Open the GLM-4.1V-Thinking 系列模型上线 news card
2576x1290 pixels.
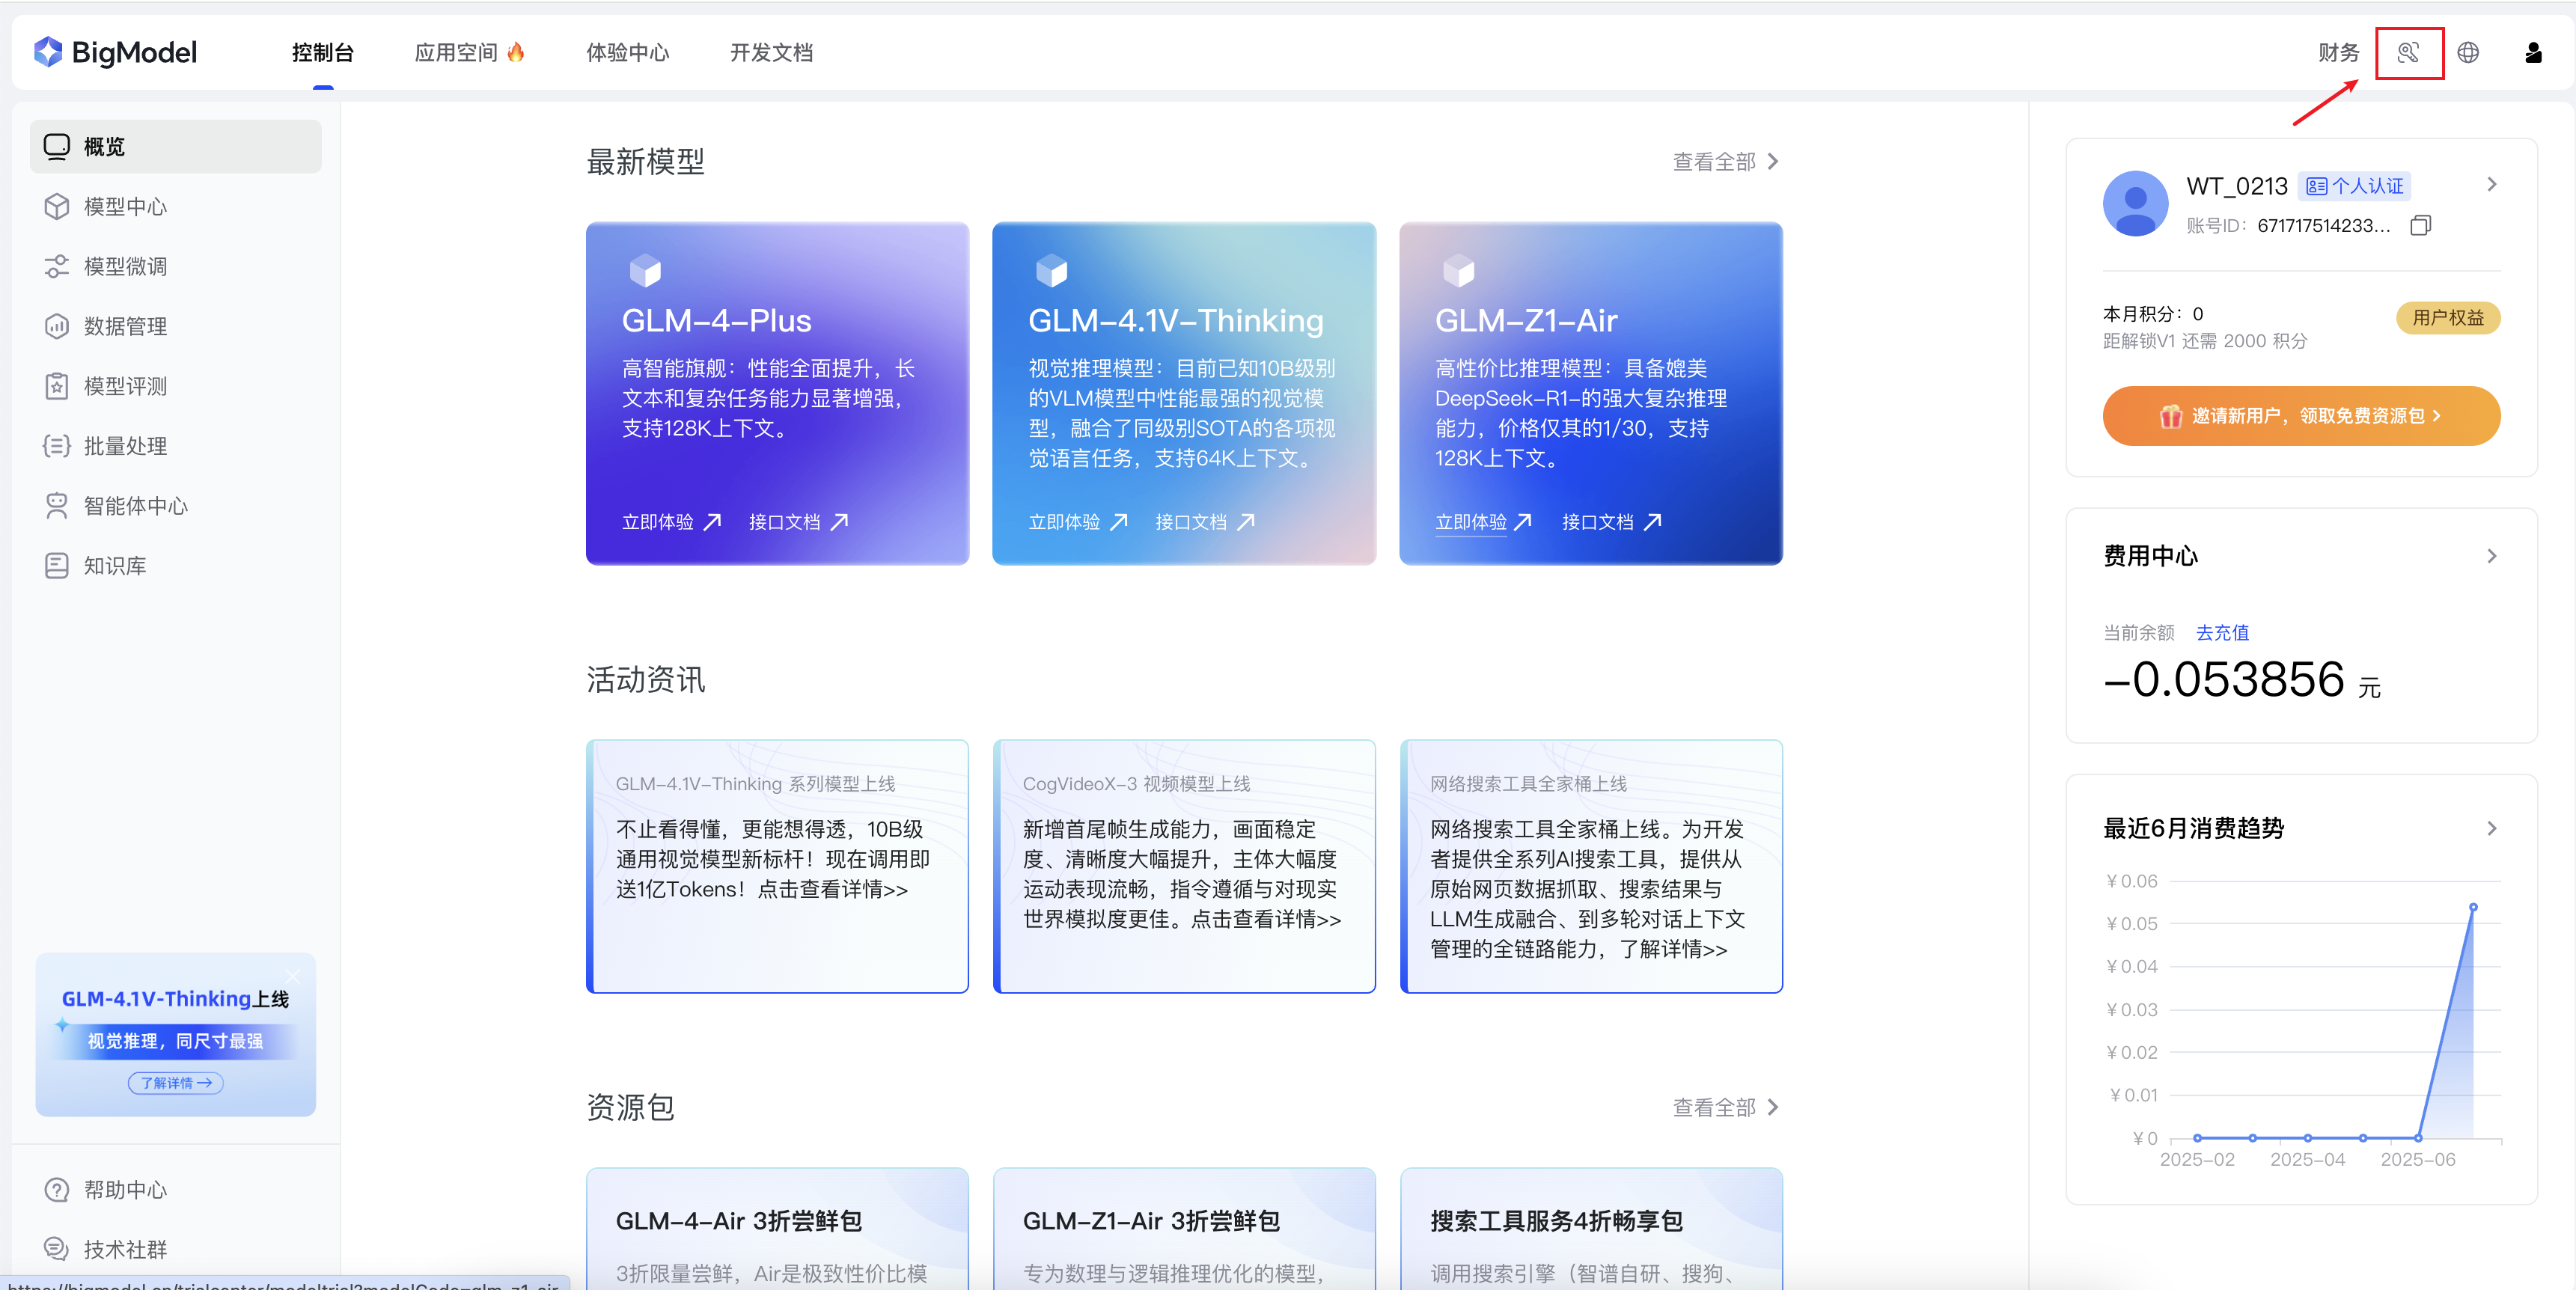[x=777, y=866]
